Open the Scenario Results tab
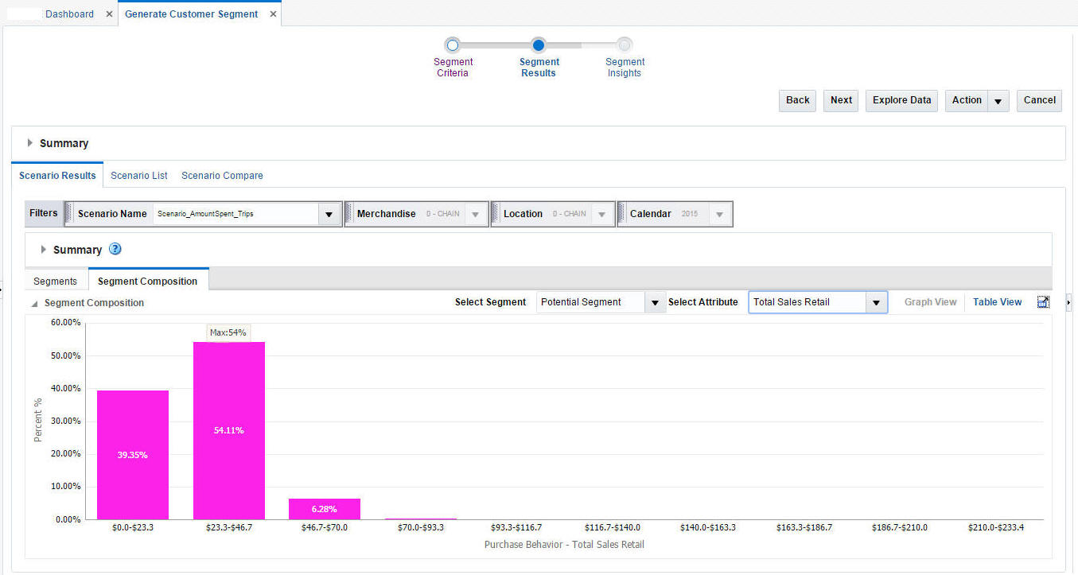The height and width of the screenshot is (575, 1078). pos(57,175)
